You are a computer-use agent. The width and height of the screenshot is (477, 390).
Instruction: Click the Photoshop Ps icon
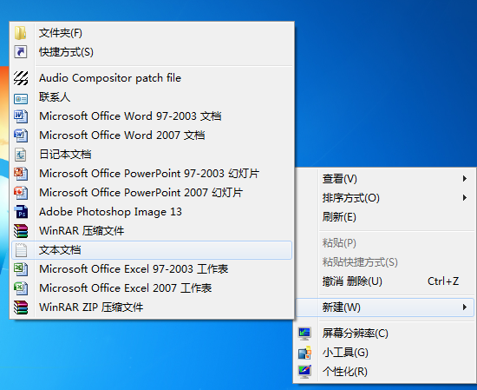tap(21, 212)
